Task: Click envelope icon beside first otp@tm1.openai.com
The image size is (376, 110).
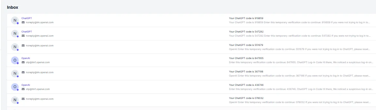Action: click(x=23, y=62)
